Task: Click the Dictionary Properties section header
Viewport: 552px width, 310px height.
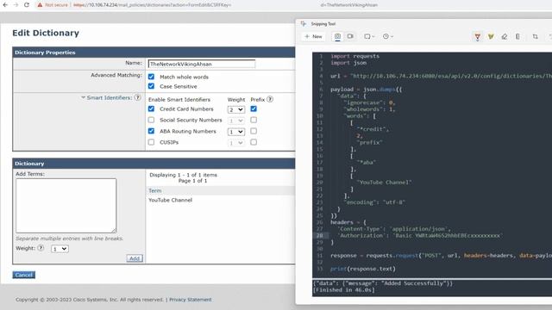Action: [x=154, y=53]
